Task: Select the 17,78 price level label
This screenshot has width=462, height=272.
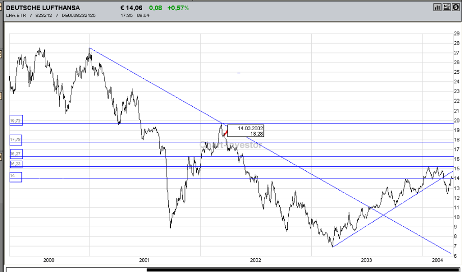Action: pos(16,139)
